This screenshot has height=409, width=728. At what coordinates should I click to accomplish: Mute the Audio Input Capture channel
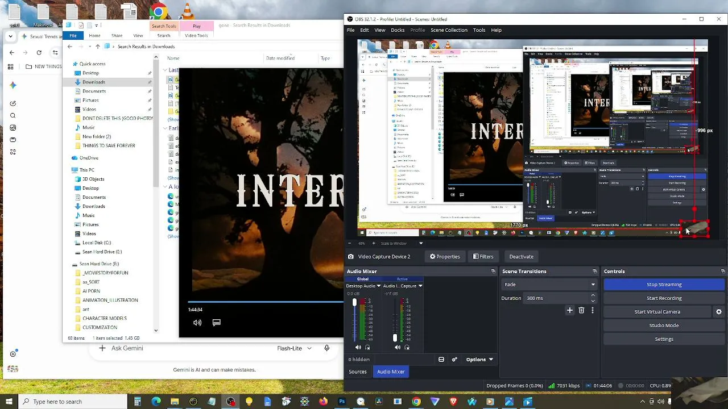click(x=398, y=347)
